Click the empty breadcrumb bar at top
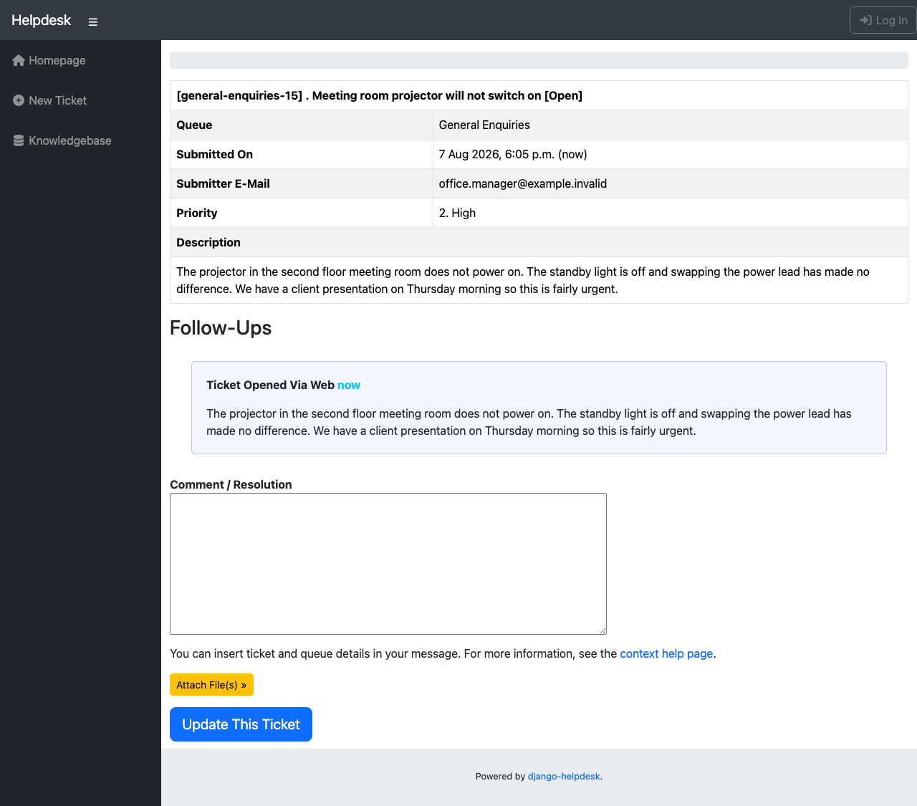Viewport: 917px width, 806px height. pos(539,60)
